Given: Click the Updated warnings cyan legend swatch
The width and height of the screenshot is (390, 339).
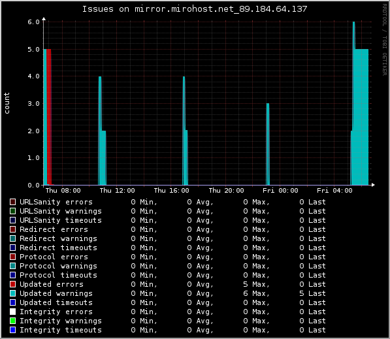Looking at the screenshot, I should click(x=12, y=293).
